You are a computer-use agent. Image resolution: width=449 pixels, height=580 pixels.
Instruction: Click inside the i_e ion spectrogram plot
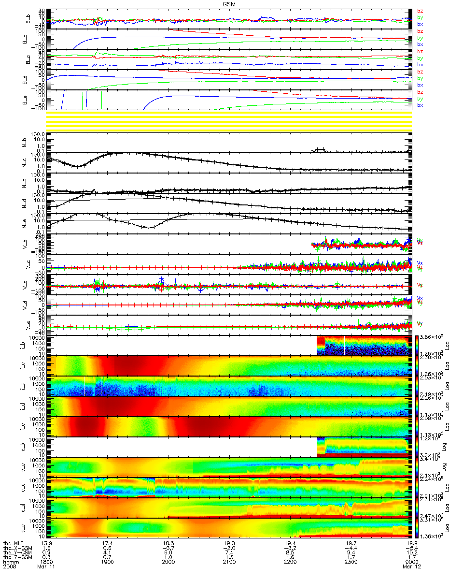[230, 427]
